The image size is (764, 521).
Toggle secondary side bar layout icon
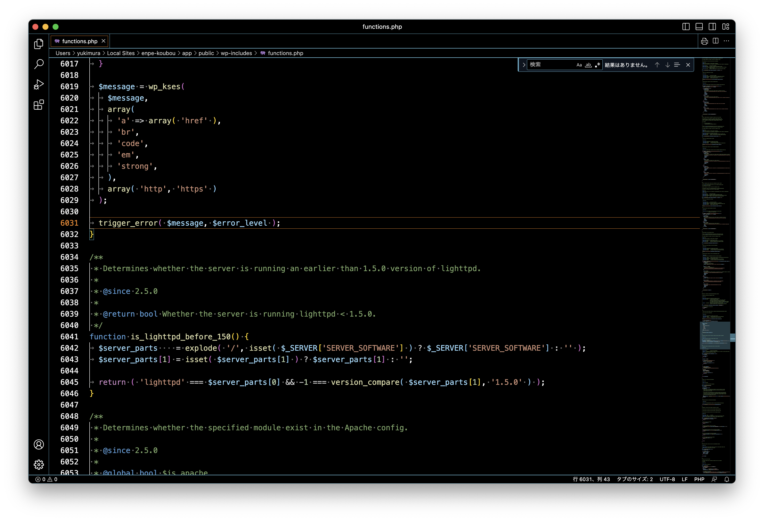[x=712, y=27]
